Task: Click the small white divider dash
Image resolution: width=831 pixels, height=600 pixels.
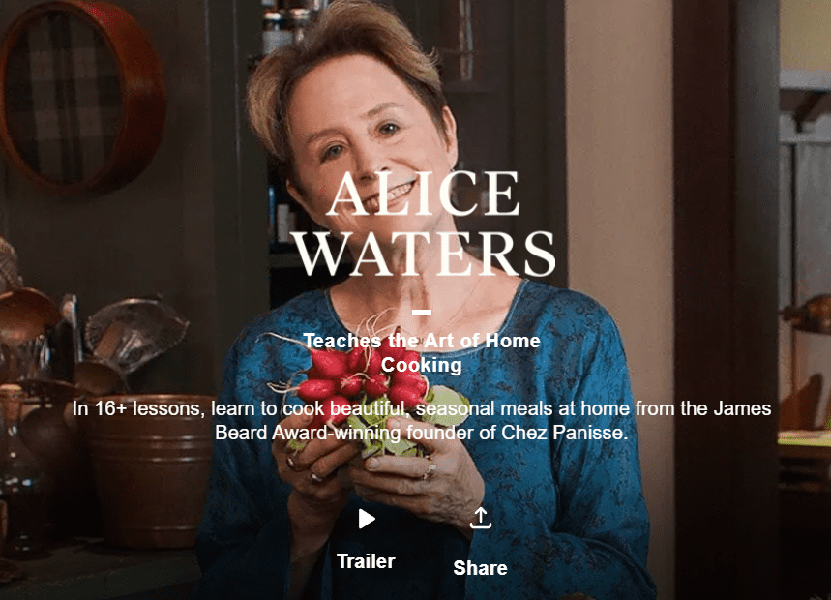Action: (x=422, y=313)
